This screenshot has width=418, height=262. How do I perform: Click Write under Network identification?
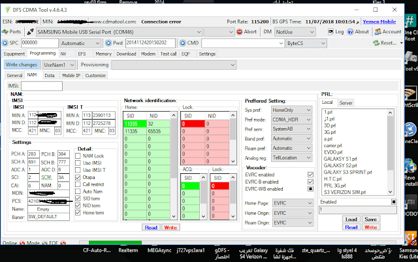click(170, 227)
